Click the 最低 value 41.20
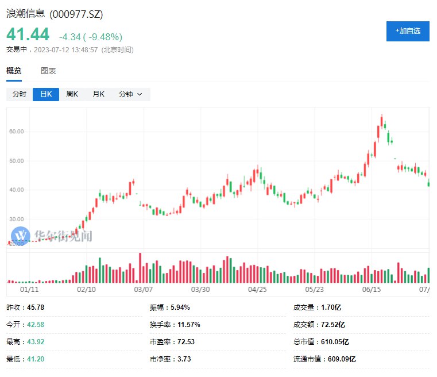Viewport: 437px width, 377px height. point(36,359)
